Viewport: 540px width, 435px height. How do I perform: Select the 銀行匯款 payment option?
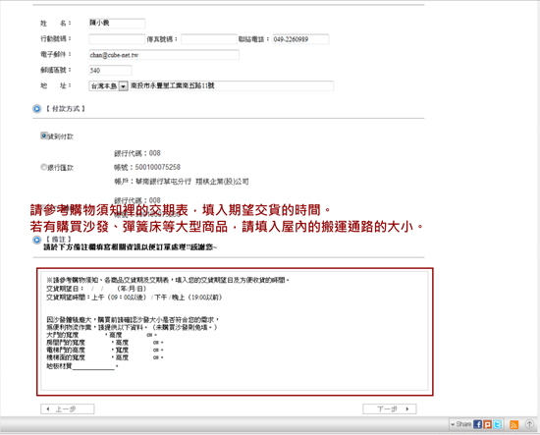tap(44, 167)
